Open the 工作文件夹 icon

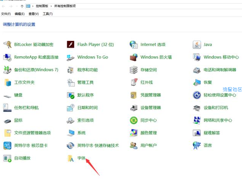(x=8, y=82)
